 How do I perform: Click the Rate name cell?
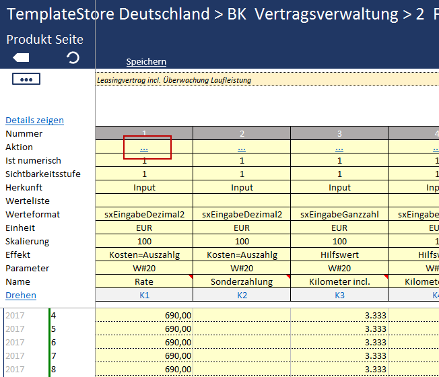(x=144, y=282)
